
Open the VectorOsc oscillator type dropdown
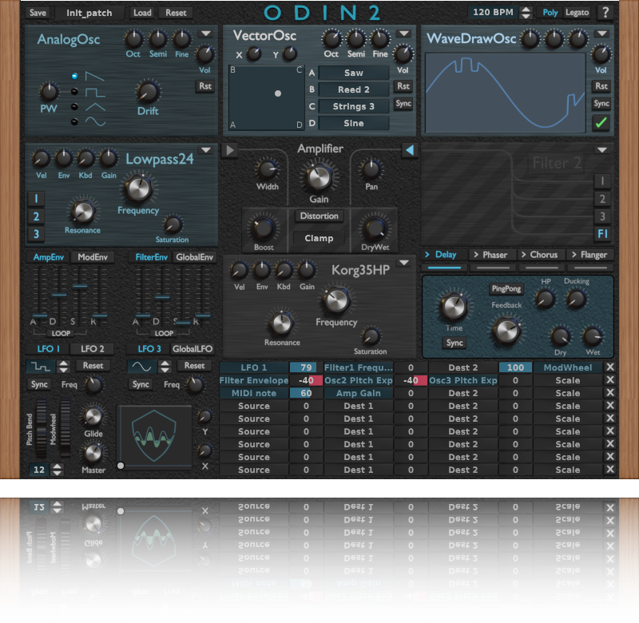[x=404, y=34]
